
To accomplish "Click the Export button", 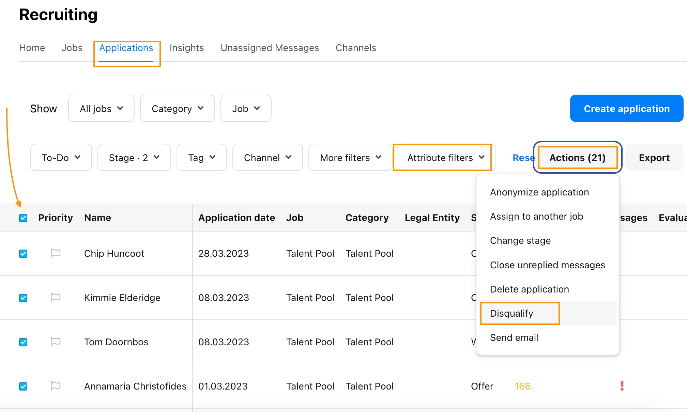I will point(654,158).
